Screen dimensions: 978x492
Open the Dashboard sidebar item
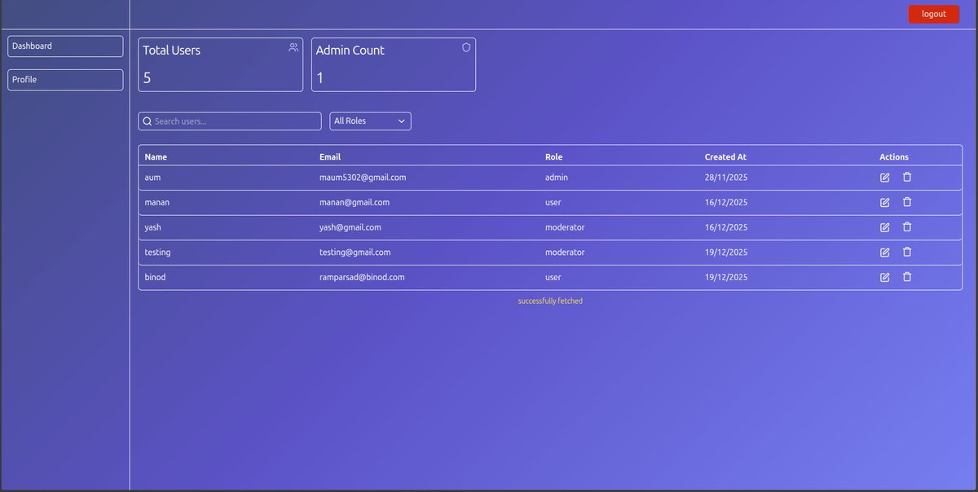click(65, 46)
